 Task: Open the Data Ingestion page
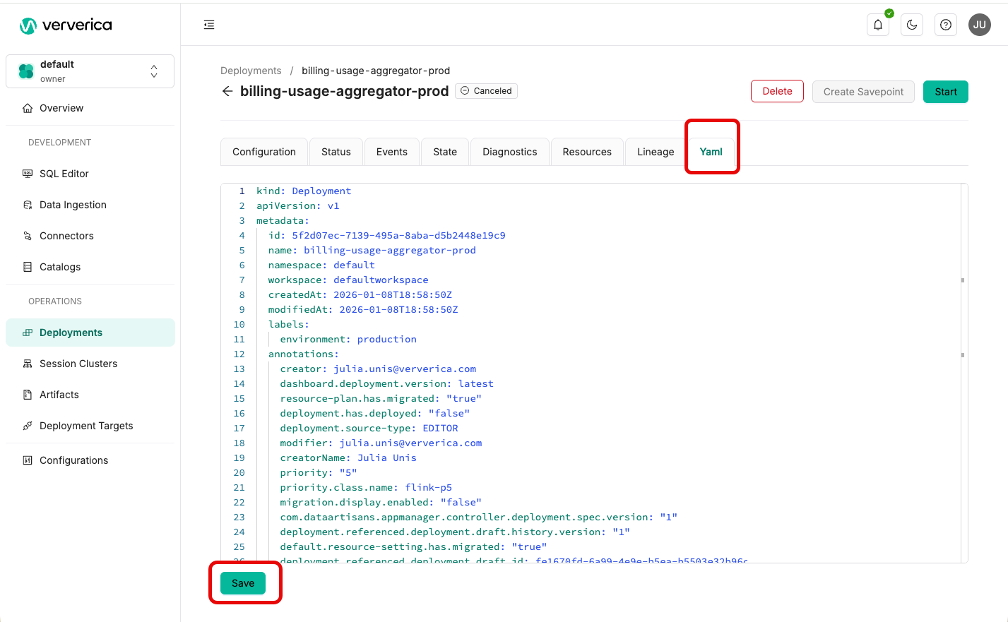tap(73, 204)
